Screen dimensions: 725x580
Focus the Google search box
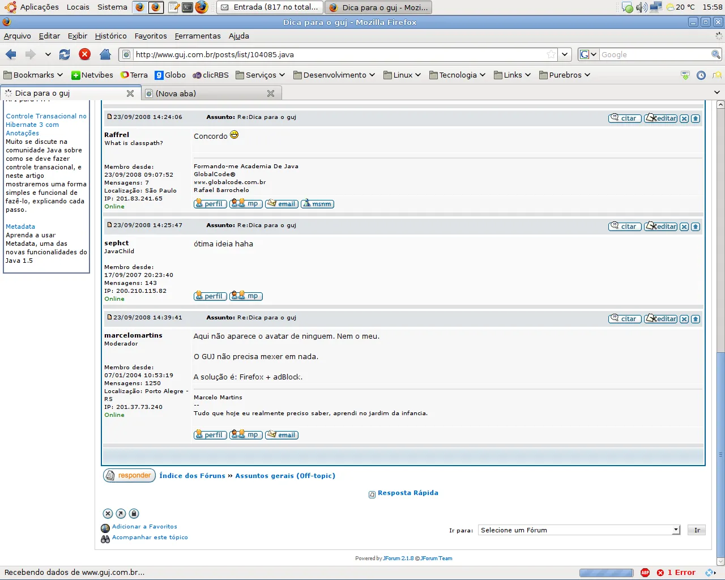pos(655,54)
